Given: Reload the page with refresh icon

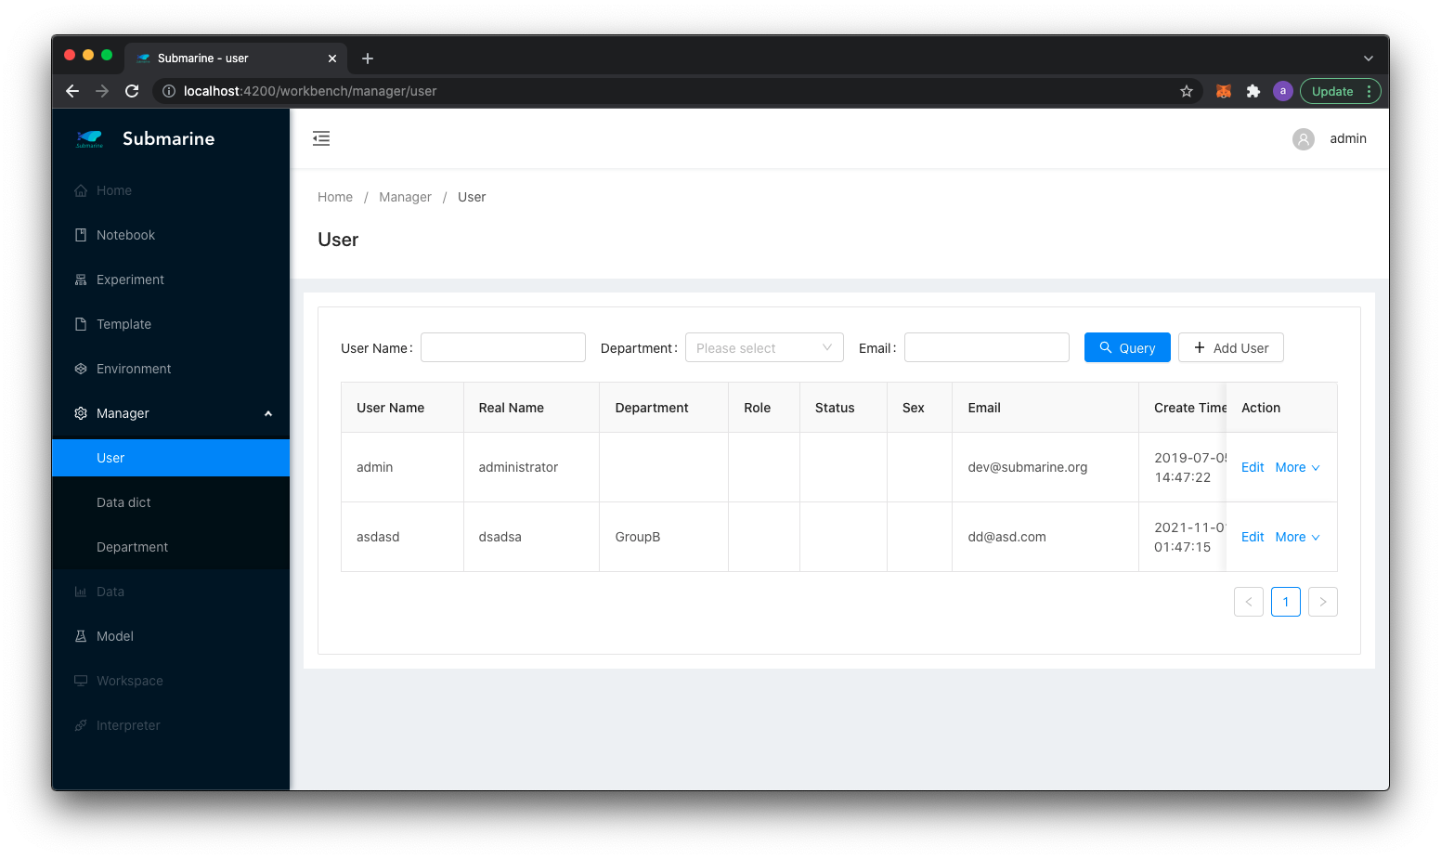Looking at the screenshot, I should (x=132, y=91).
